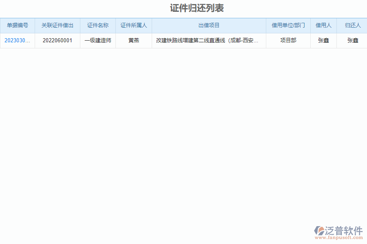The height and width of the screenshot is (244, 367).
Task: Click the 关联证件借出 column header
Action: (x=57, y=25)
